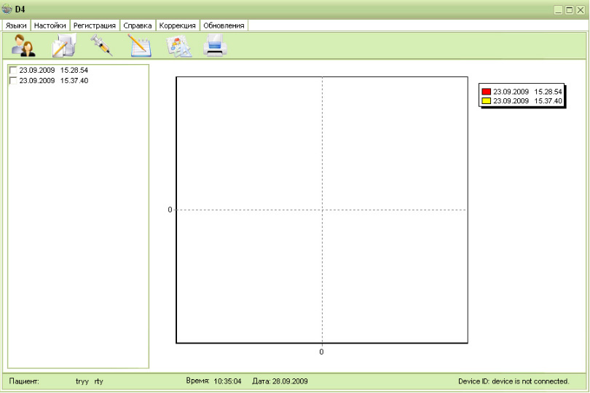Click the documents with pencil icon
This screenshot has height=393, width=590.
pos(63,47)
